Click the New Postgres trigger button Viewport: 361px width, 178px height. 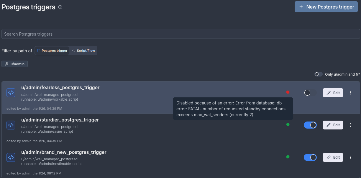tap(326, 7)
